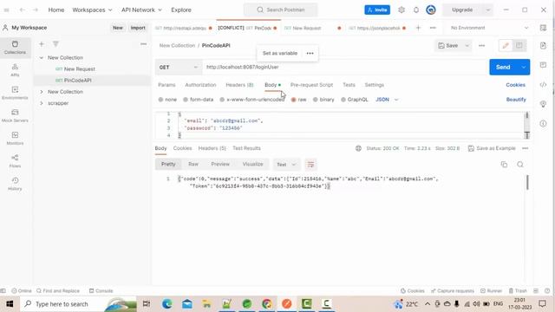This screenshot has height=312, width=555.
Task: Switch to the Authorization tab
Action: tap(200, 85)
